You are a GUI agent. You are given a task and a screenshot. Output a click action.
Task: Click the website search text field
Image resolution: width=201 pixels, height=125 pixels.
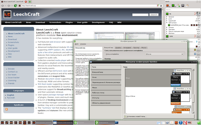140,15
